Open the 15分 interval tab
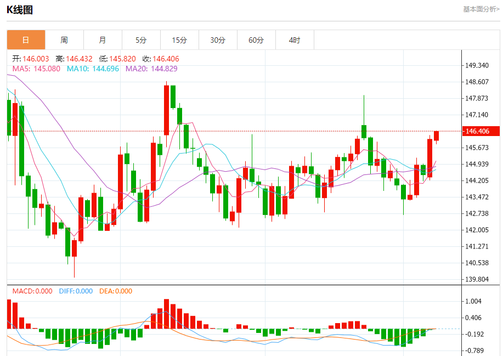 coord(180,40)
